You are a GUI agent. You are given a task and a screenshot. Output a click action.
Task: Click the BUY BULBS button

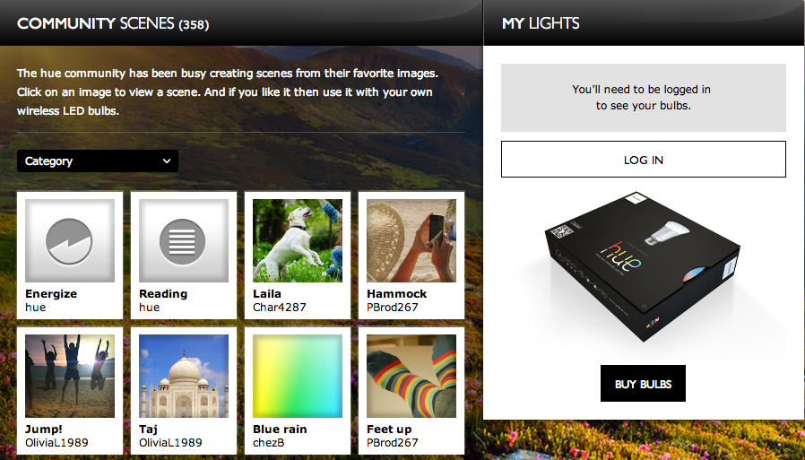[x=643, y=384]
